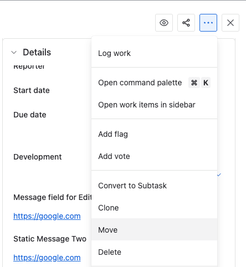This screenshot has width=246, height=267.
Task: Select Open work items in sidebar
Action: pos(154,105)
